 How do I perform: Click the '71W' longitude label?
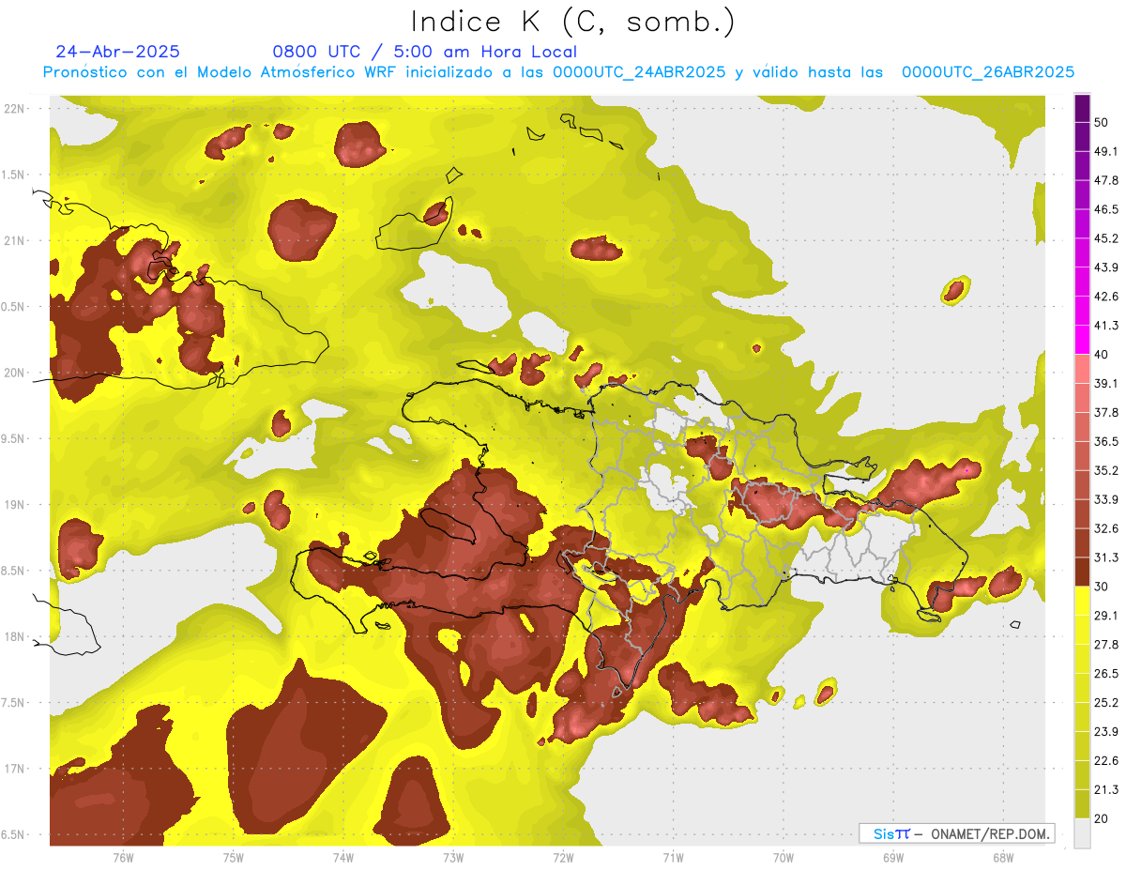coord(673,858)
